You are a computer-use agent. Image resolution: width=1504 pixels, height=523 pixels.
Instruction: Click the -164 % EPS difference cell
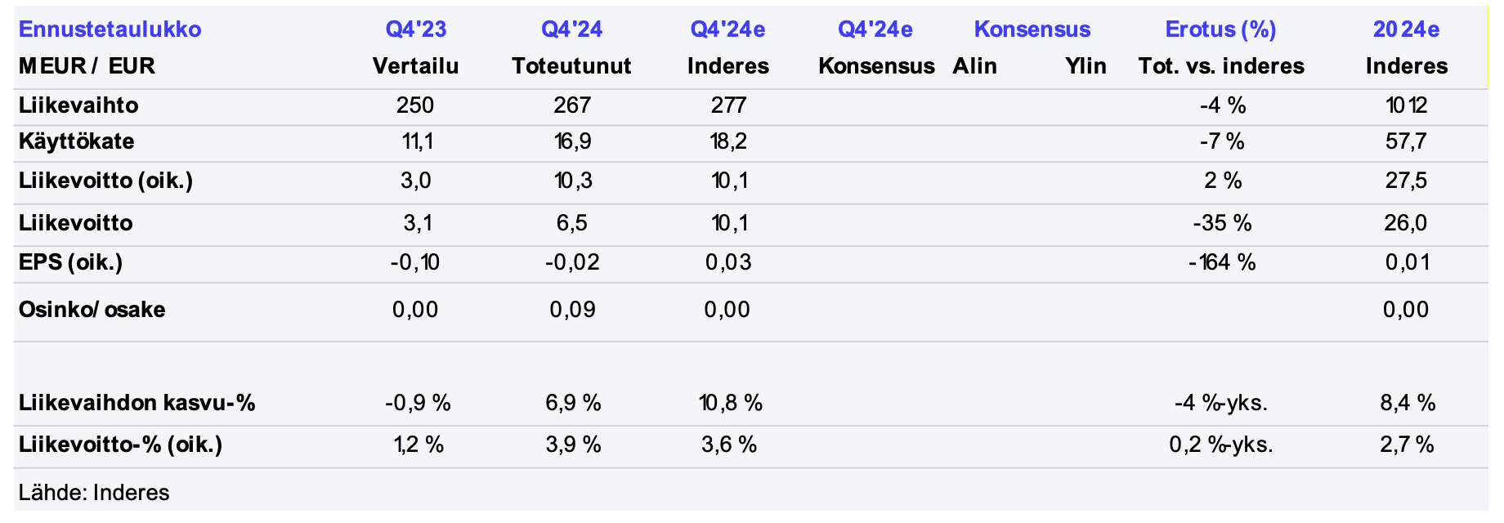1222,262
